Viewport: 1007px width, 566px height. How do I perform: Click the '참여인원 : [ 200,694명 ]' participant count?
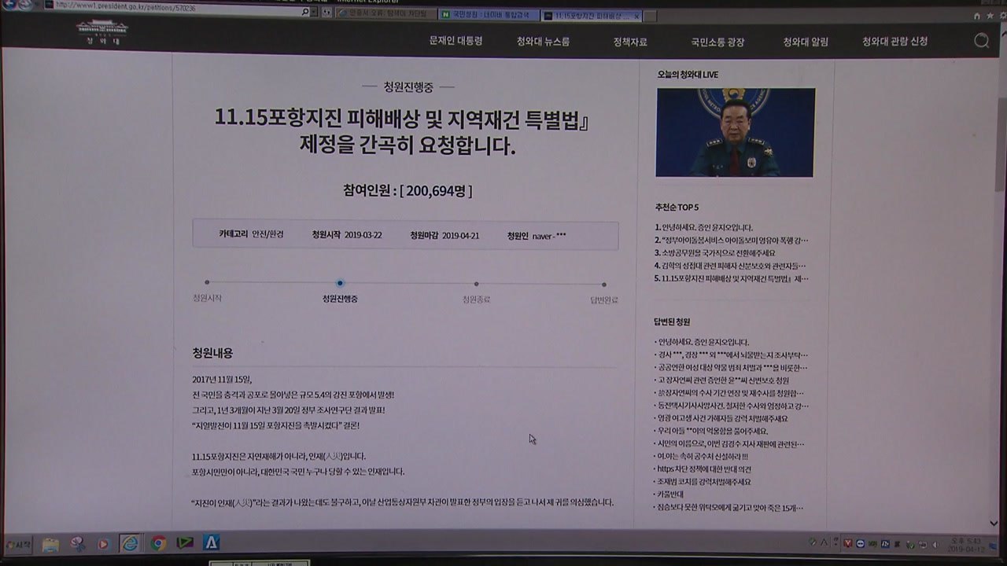pos(408,190)
